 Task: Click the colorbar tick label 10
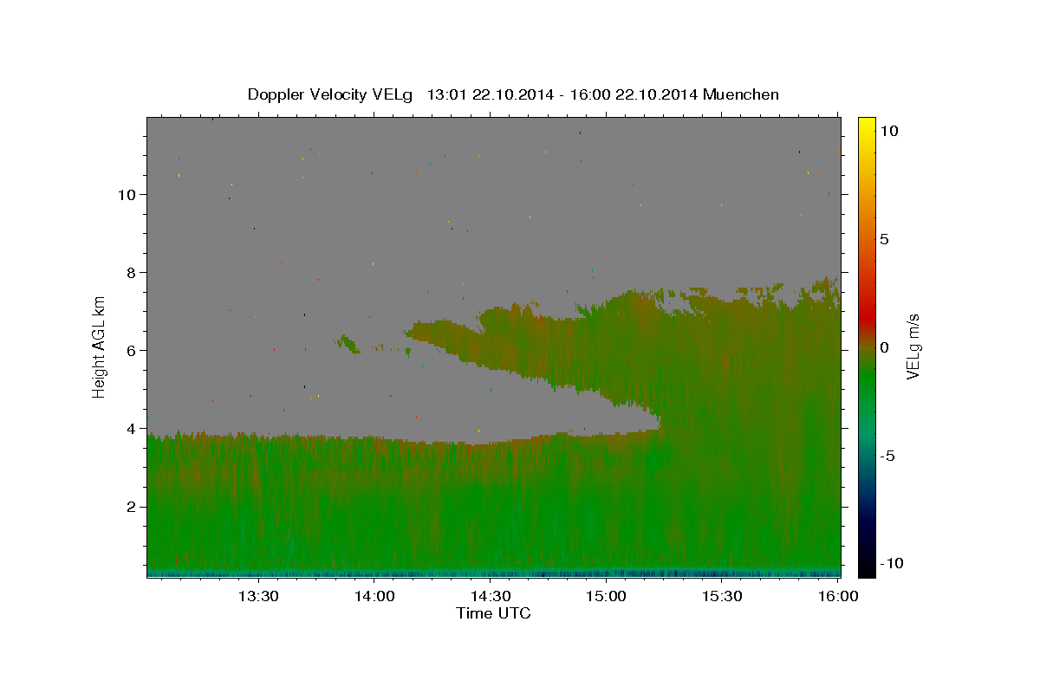click(x=889, y=131)
